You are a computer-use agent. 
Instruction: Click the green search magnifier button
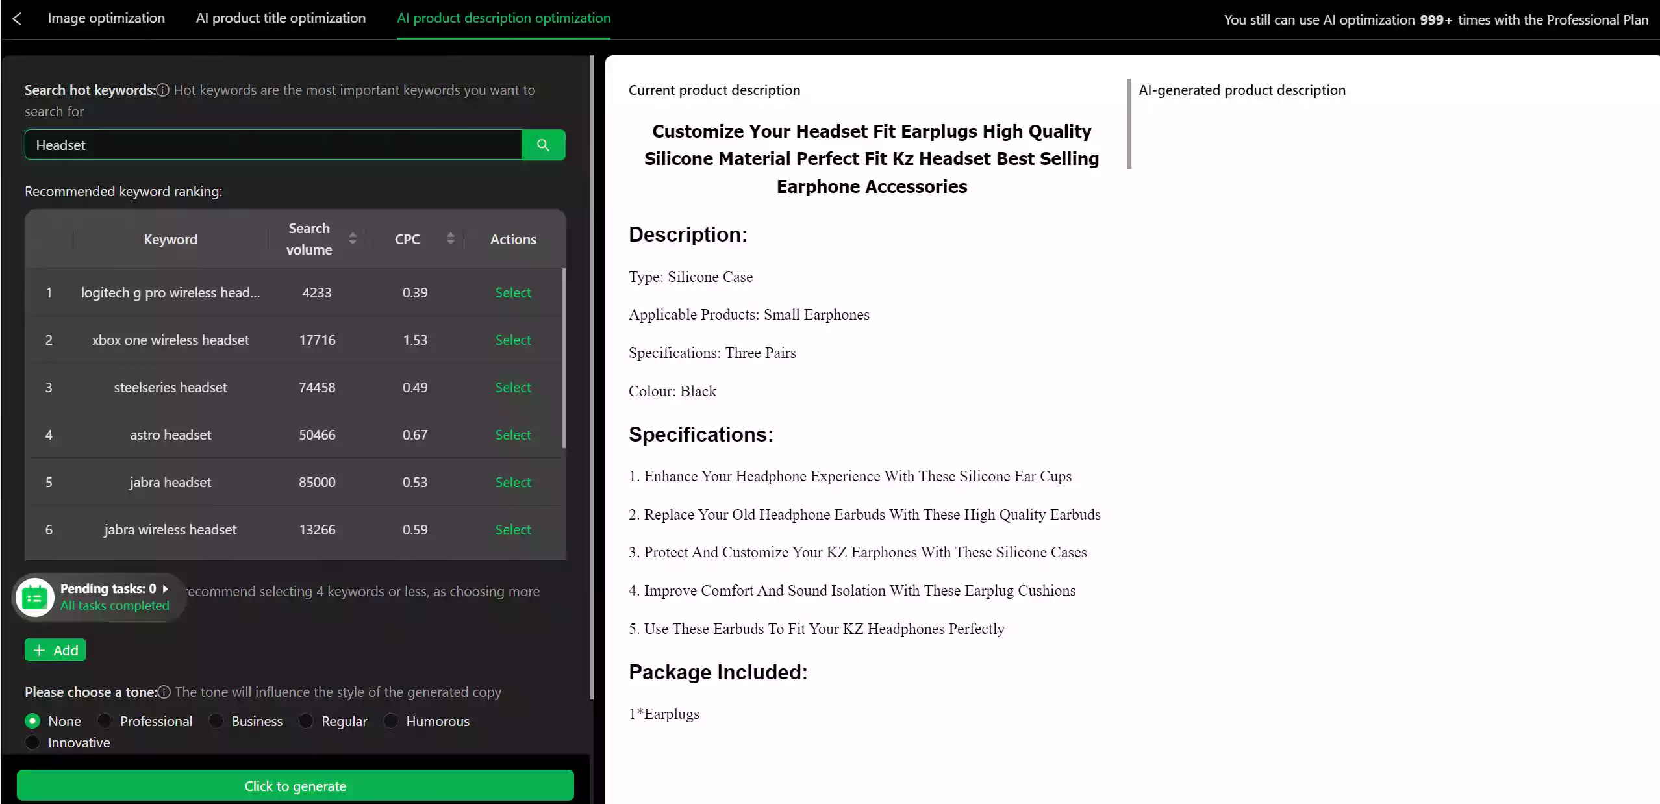(x=543, y=145)
